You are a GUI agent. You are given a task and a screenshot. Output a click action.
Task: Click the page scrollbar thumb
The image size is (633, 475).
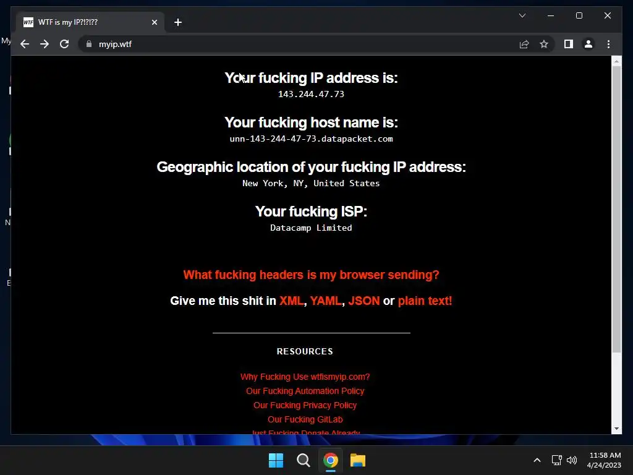point(616,209)
